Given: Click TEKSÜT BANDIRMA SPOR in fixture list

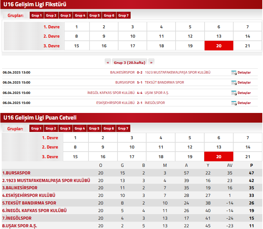Looking at the screenshot, I should pyautogui.click(x=164, y=83).
